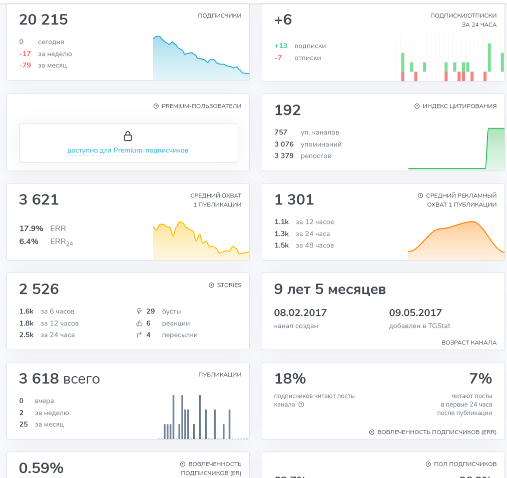This screenshot has height=478, width=507.
Task: Click help icon next to STORIES label
Action: click(x=212, y=285)
